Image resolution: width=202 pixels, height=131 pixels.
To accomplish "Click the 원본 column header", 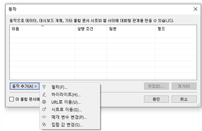I will (x=131, y=29).
